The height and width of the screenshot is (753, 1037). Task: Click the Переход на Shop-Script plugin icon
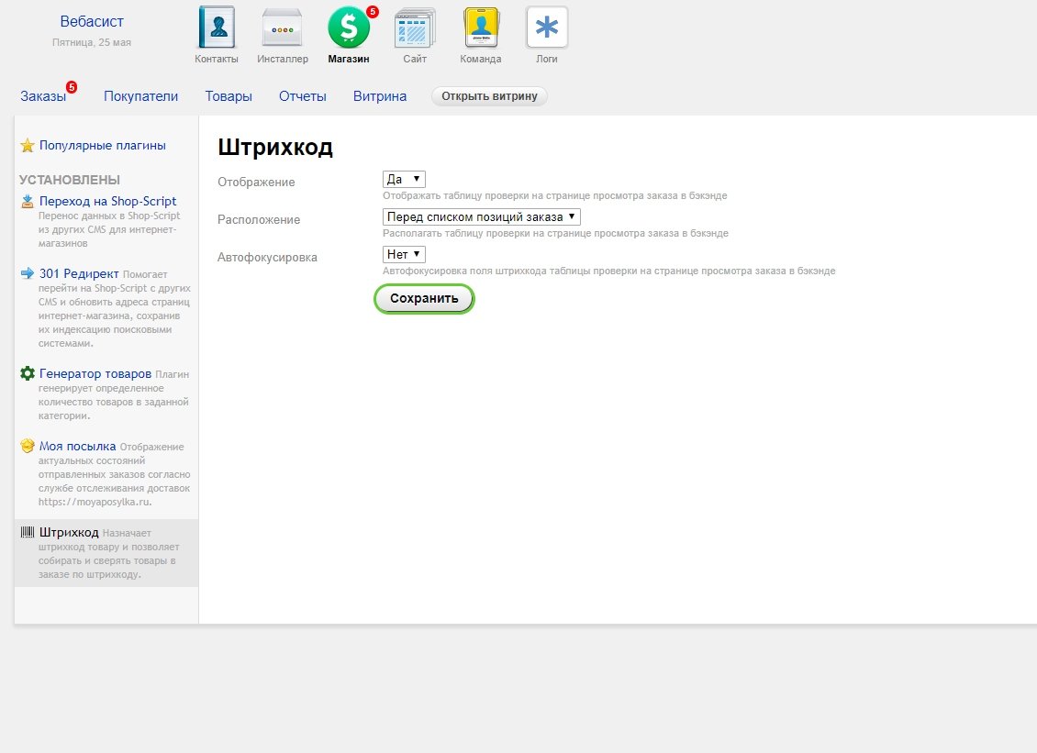[x=28, y=202]
